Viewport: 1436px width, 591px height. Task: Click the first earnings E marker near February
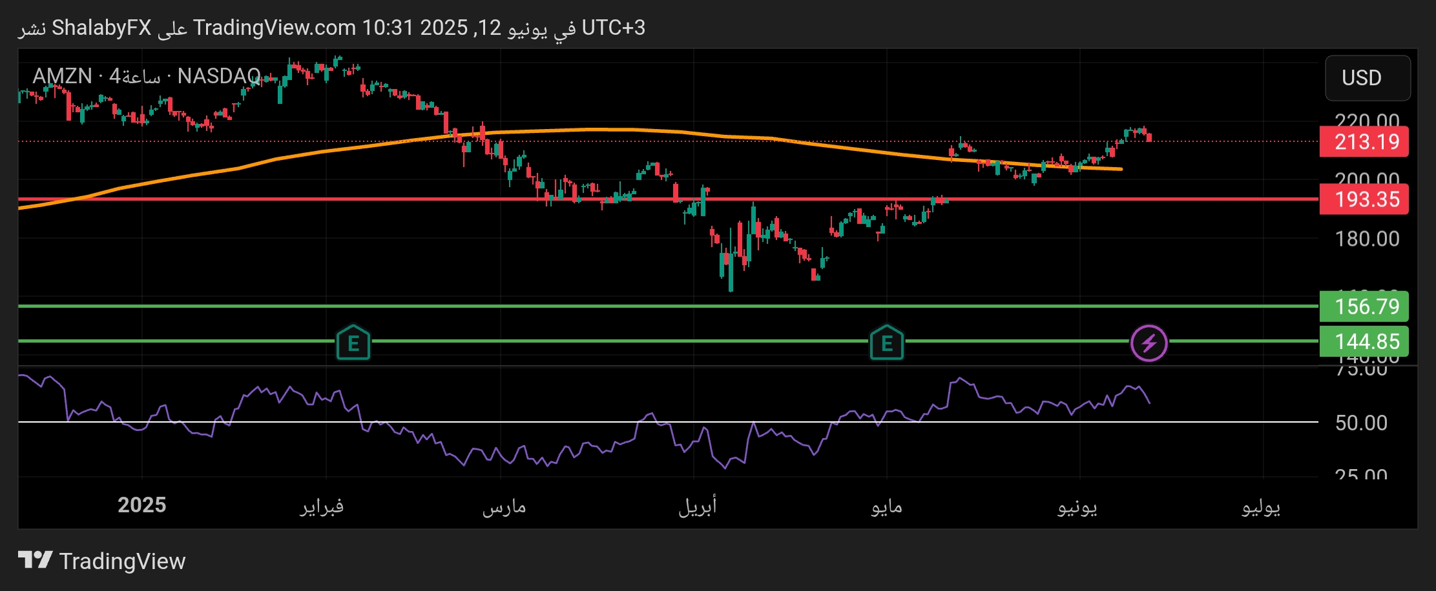click(353, 343)
